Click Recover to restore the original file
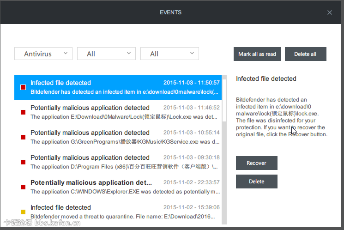The height and width of the screenshot is (230, 344). (x=256, y=163)
